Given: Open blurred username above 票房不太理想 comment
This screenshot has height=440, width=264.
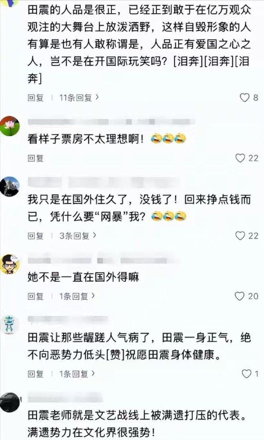Looking at the screenshot, I should point(112,122).
